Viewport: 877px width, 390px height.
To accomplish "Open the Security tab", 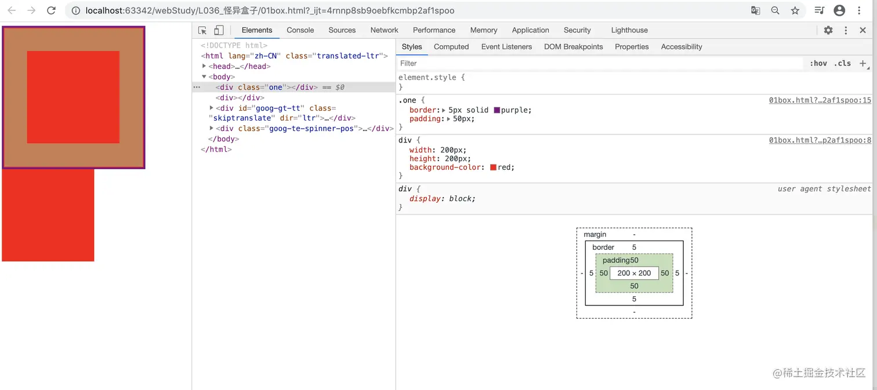I will 577,30.
